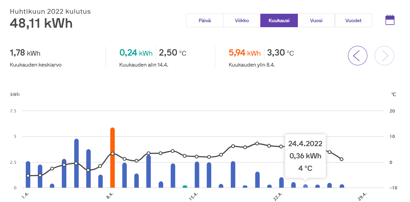Click the first bar for 1.4.
410x202 pixels.
point(28,175)
